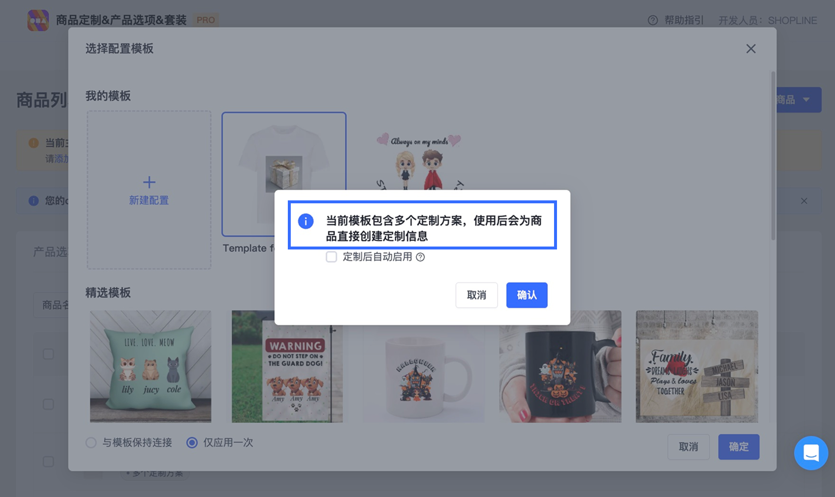
Task: Click 取消 at the modal footer
Action: tap(688, 447)
